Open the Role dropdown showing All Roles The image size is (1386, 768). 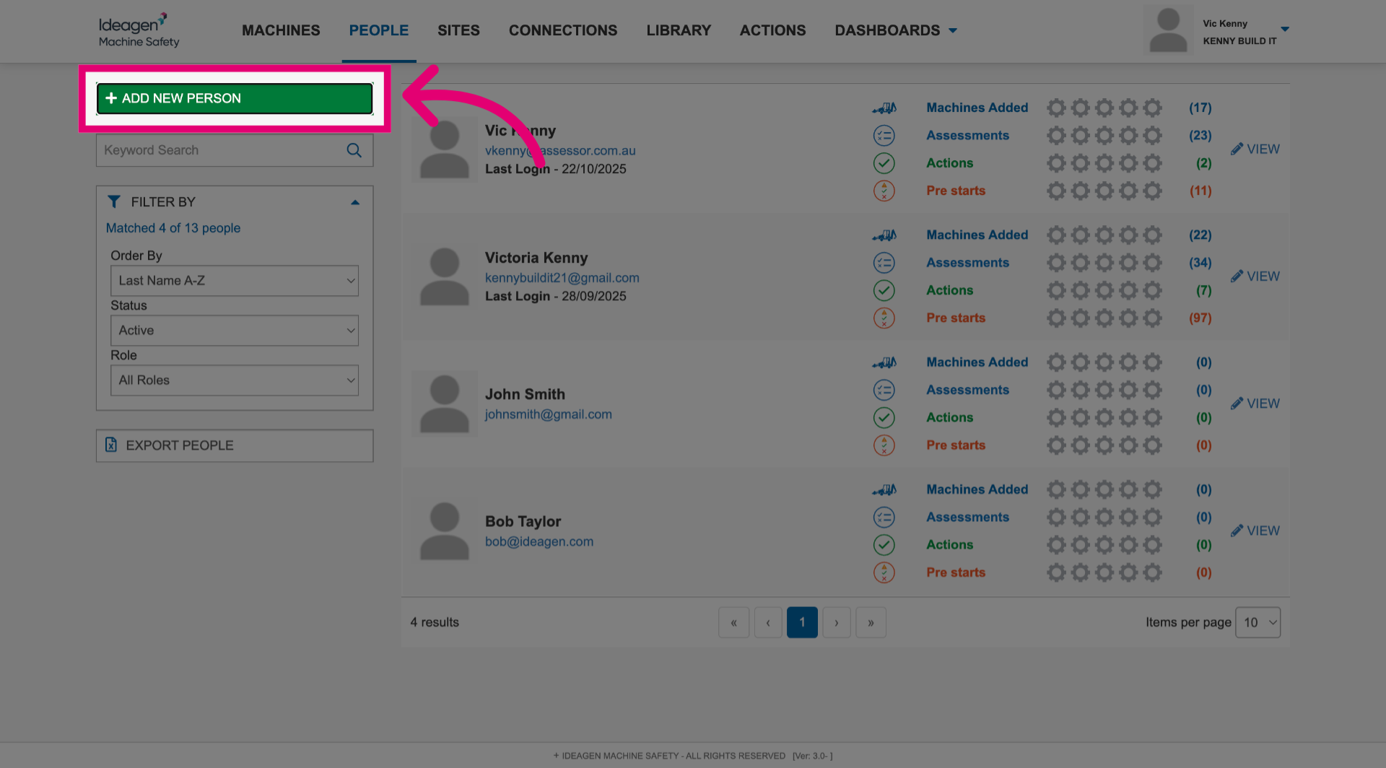click(235, 380)
